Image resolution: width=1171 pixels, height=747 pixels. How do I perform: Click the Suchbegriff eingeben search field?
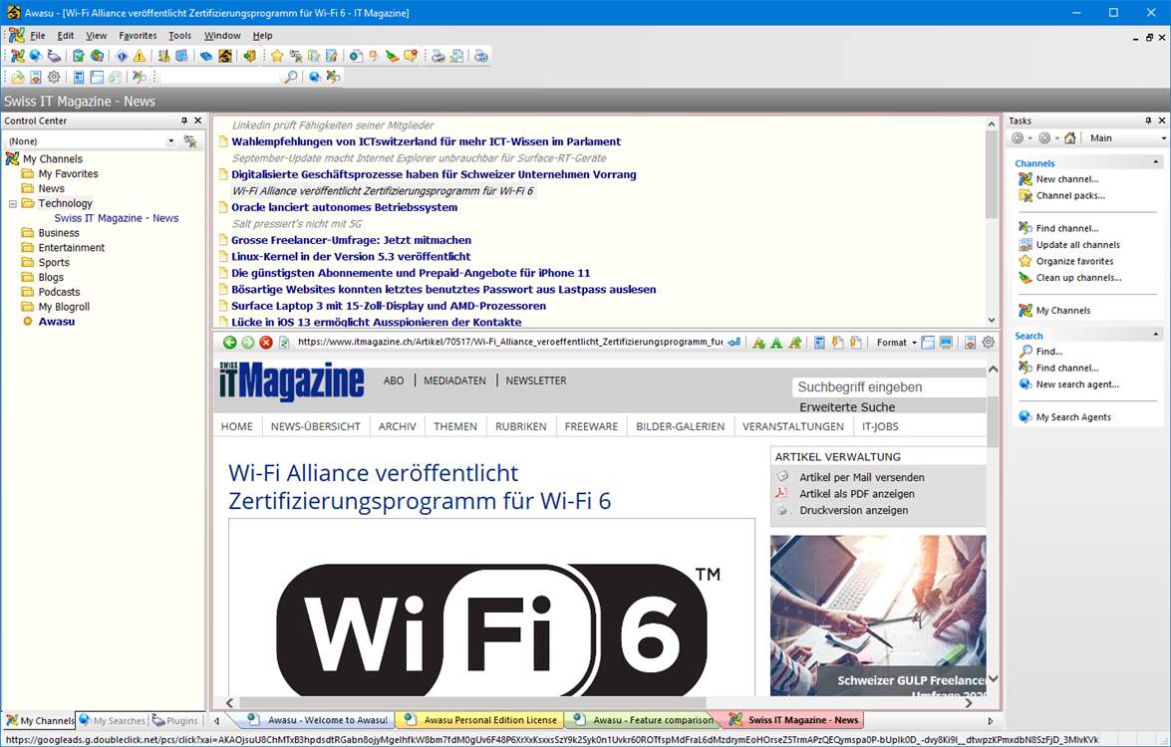point(889,387)
